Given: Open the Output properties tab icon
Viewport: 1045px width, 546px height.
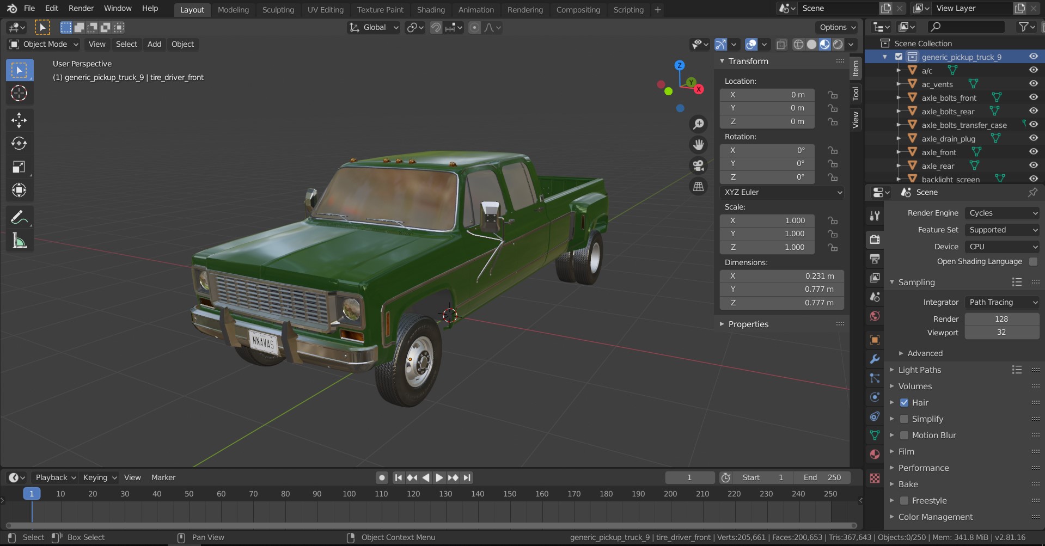Looking at the screenshot, I should (x=875, y=259).
